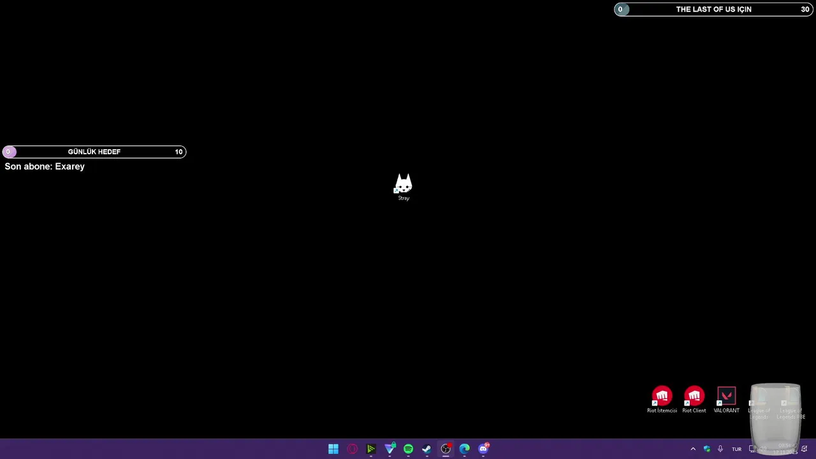The image size is (816, 459).
Task: Click the GÜNLÜK HEDEF progress bar
Action: coord(94,152)
